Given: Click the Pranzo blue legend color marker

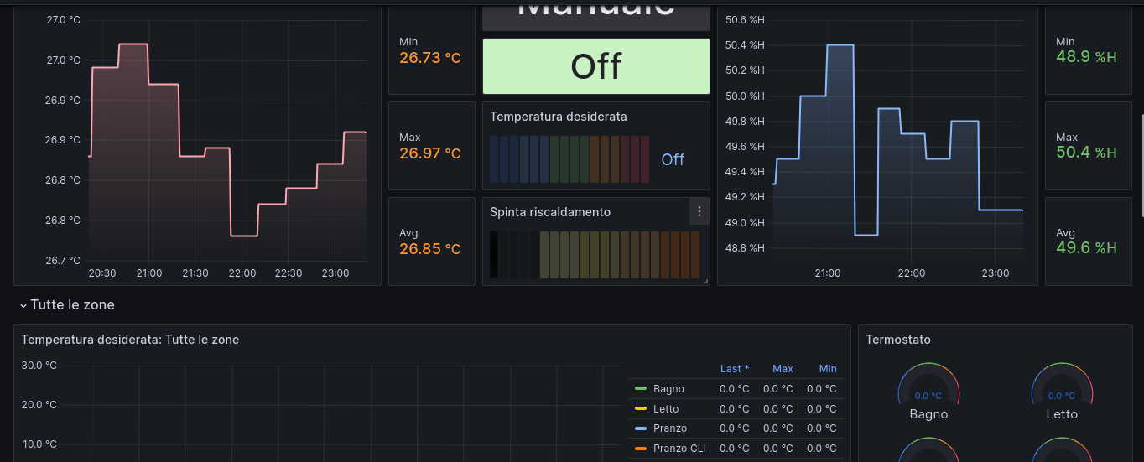Looking at the screenshot, I should click(641, 429).
